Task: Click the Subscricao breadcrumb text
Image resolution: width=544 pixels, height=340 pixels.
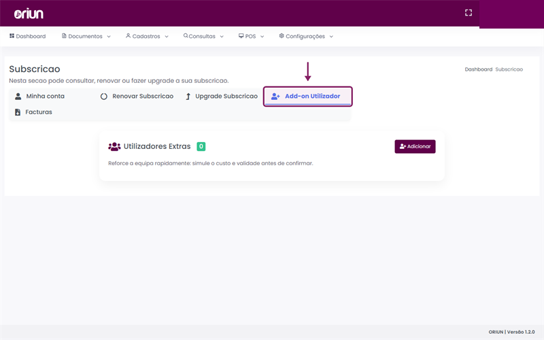Action: click(509, 69)
